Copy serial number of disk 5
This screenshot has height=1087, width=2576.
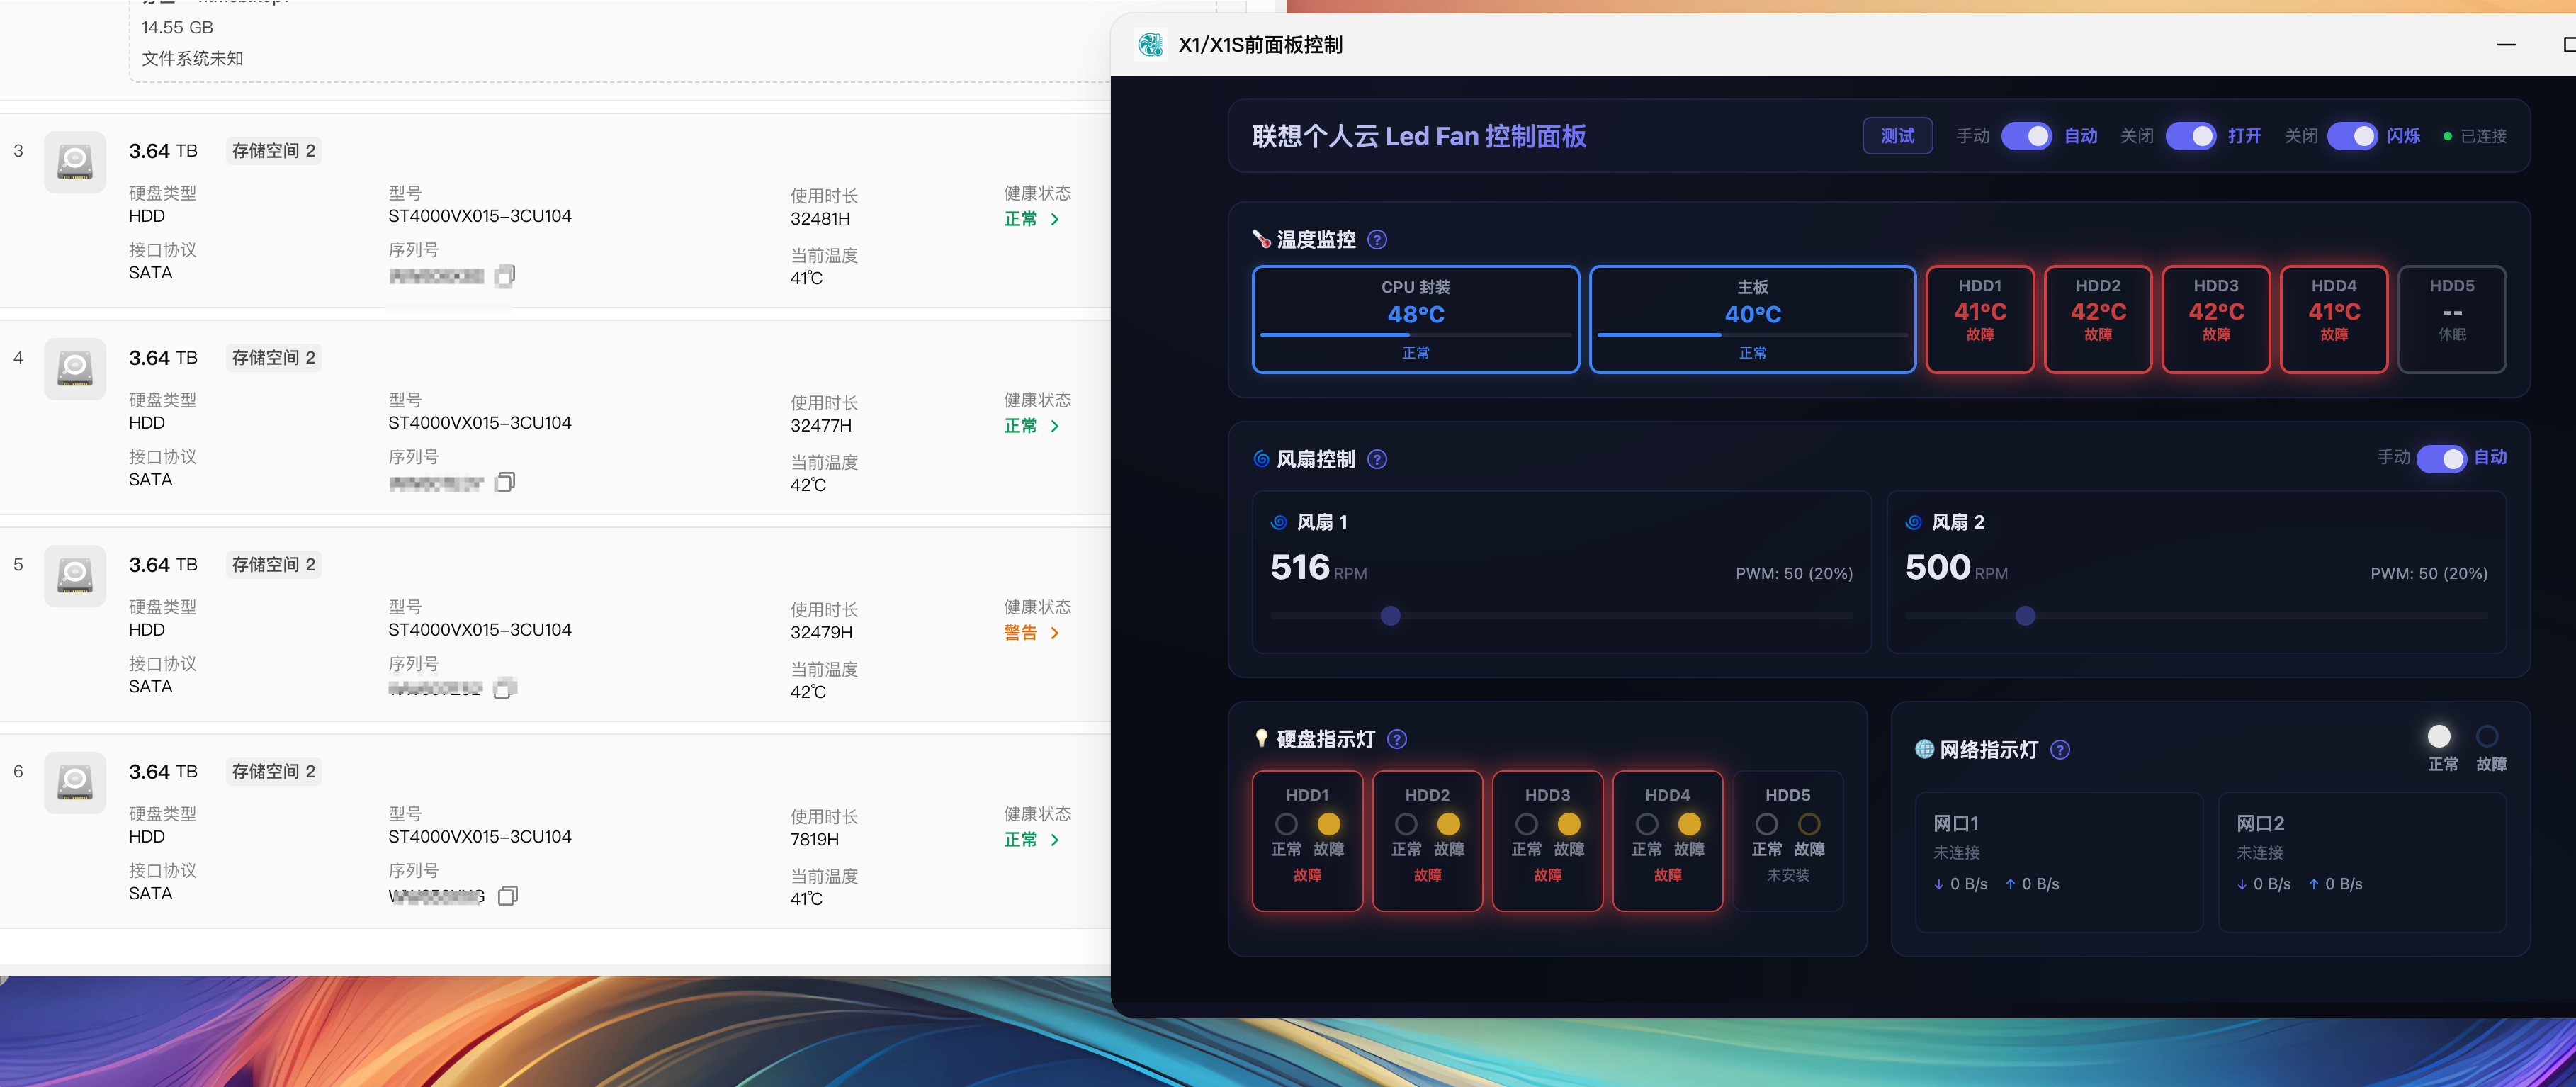pyautogui.click(x=506, y=688)
